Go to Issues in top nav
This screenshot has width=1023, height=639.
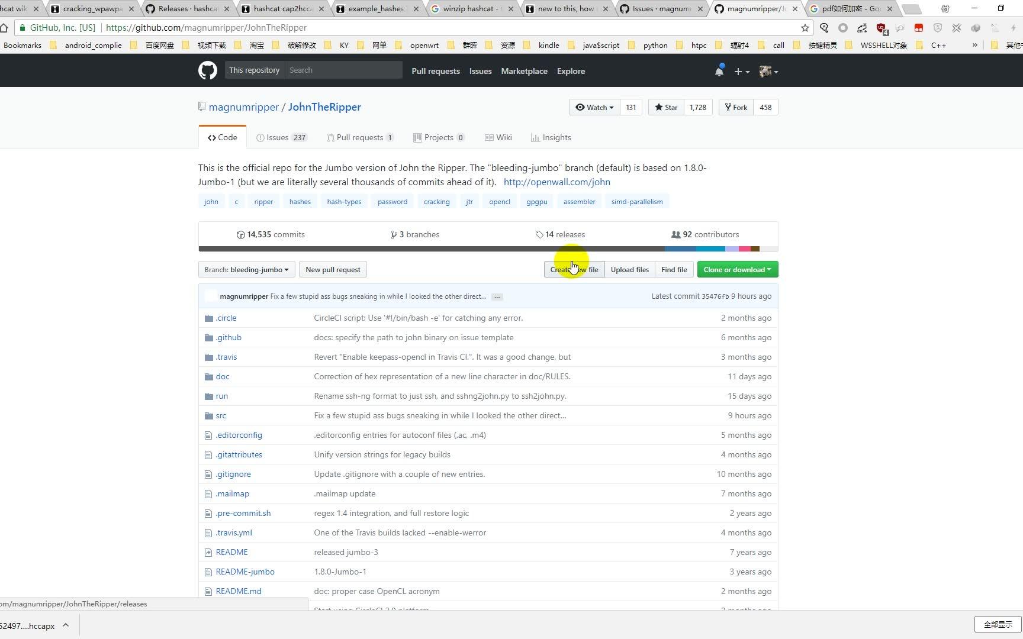(480, 71)
